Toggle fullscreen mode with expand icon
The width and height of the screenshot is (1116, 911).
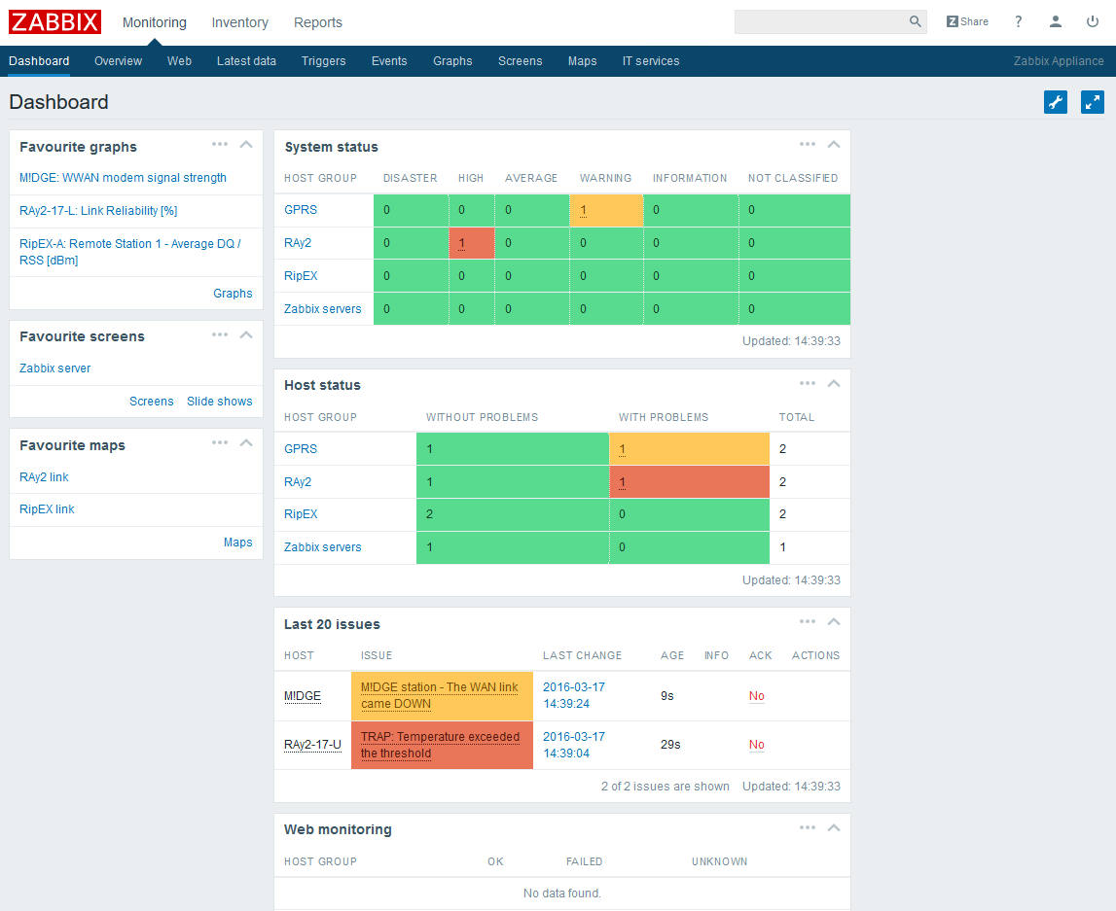pyautogui.click(x=1093, y=102)
